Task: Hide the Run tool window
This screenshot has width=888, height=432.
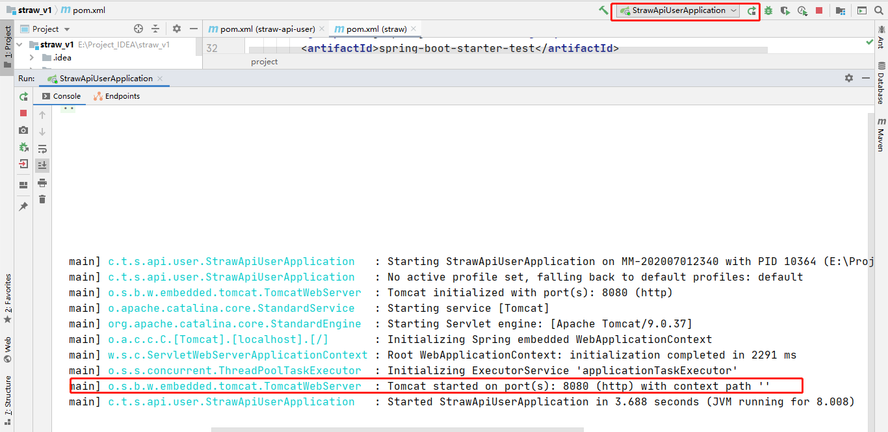Action: coord(865,78)
